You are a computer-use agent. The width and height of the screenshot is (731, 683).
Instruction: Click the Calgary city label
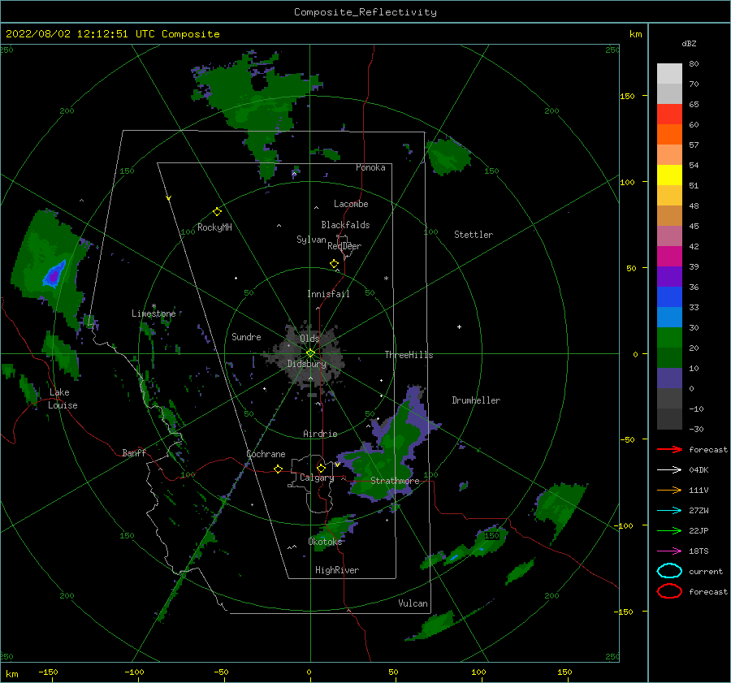pos(317,478)
